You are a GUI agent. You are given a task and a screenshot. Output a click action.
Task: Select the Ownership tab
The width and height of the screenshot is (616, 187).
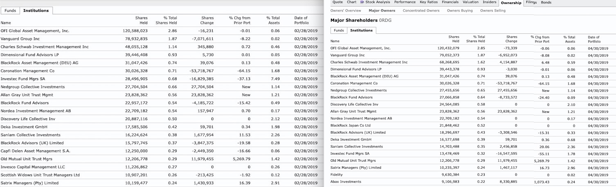coord(511,2)
